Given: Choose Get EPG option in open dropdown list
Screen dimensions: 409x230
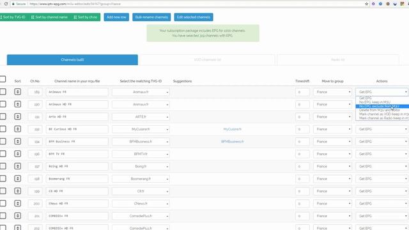Looking at the screenshot, I should (x=382, y=98).
